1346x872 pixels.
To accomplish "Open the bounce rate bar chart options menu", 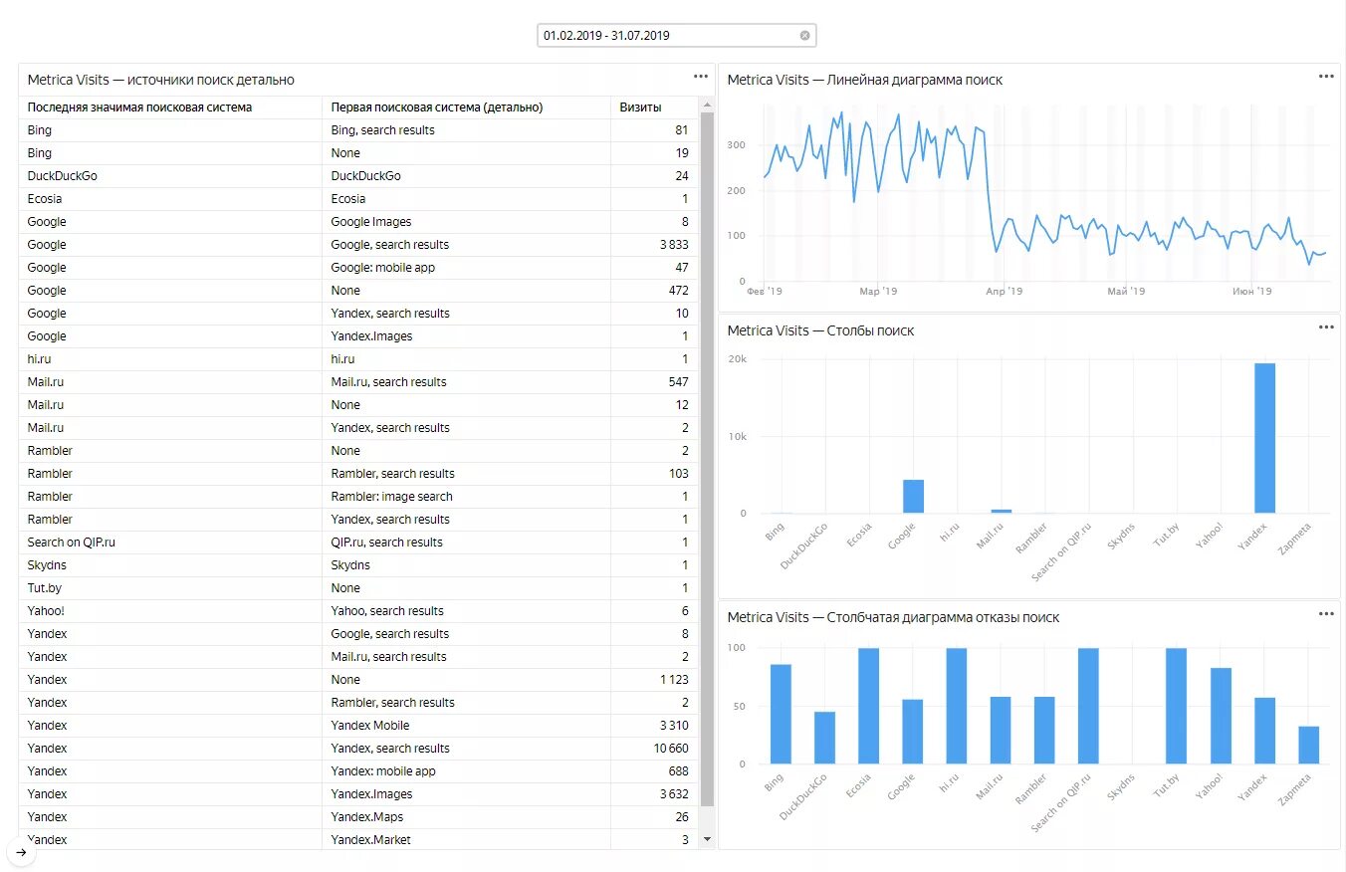I will [1325, 615].
